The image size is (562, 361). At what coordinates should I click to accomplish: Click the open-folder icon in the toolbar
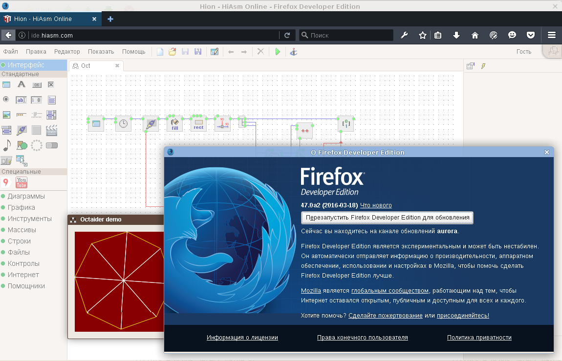173,52
